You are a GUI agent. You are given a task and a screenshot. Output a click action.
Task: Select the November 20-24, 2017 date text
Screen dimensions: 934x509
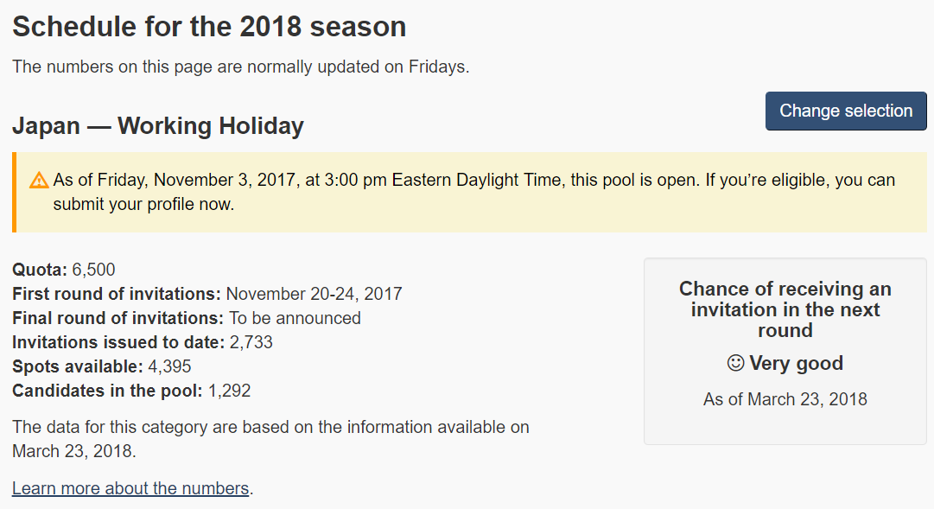coord(314,294)
